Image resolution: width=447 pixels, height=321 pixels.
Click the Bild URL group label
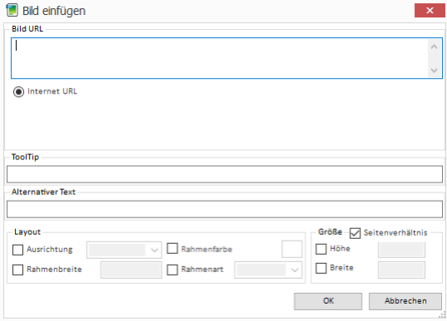click(27, 29)
